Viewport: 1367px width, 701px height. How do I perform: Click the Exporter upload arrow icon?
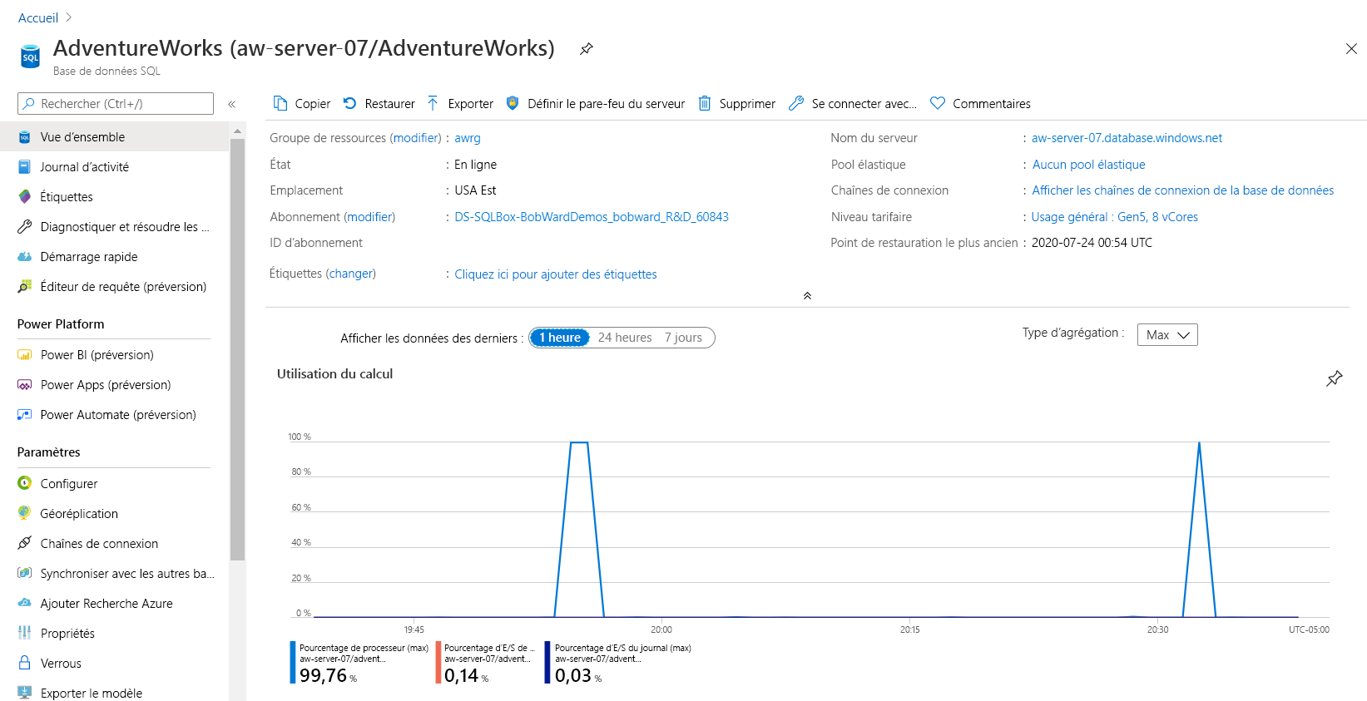tap(433, 103)
